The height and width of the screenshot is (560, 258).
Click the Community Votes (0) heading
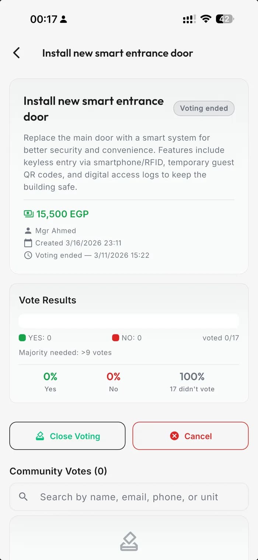click(58, 471)
